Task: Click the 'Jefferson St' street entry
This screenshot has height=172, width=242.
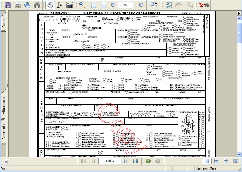Action: coord(81,34)
